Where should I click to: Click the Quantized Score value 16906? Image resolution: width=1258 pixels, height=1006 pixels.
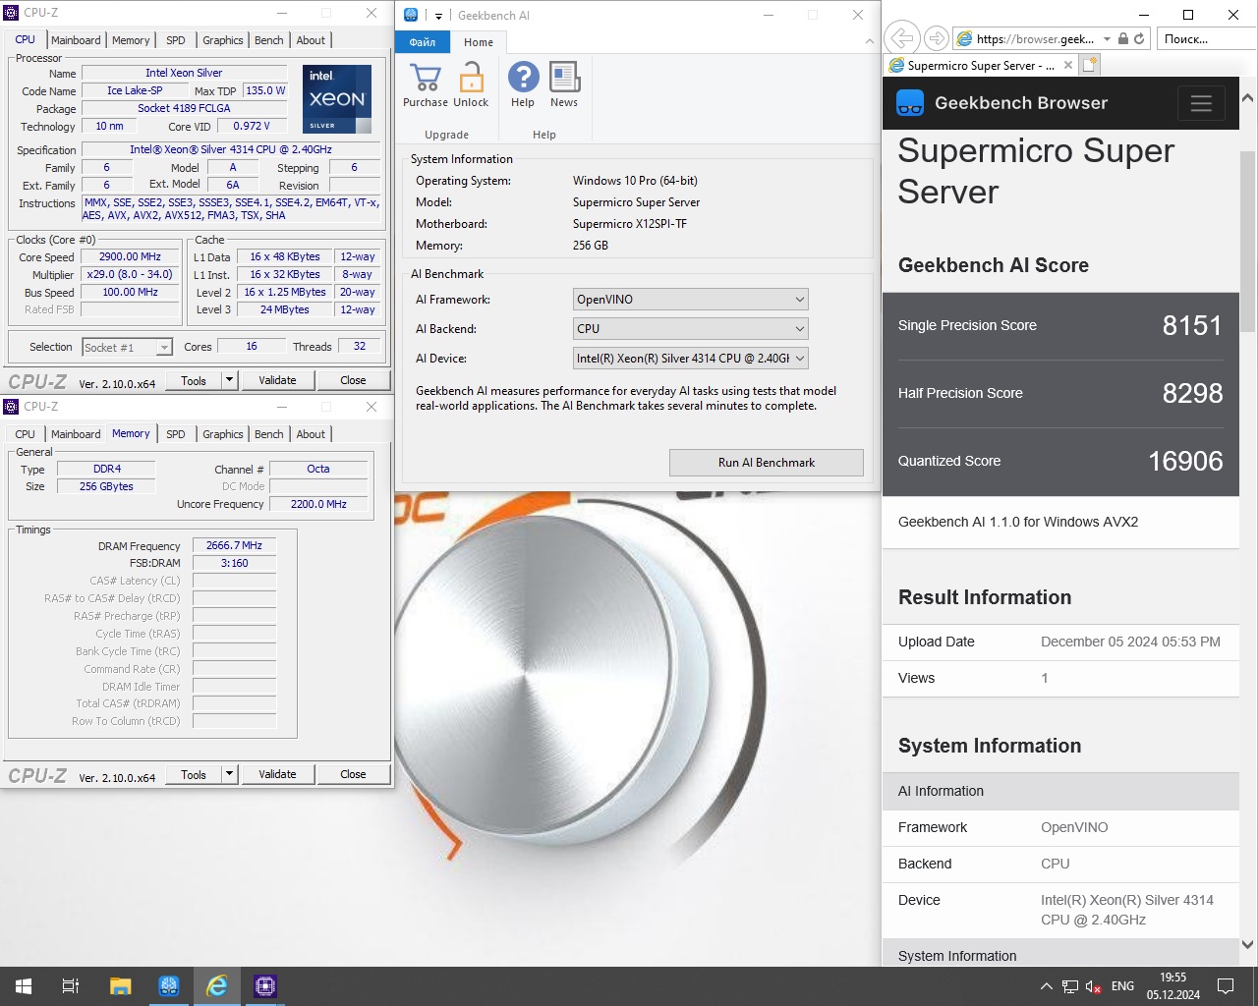click(x=1185, y=462)
